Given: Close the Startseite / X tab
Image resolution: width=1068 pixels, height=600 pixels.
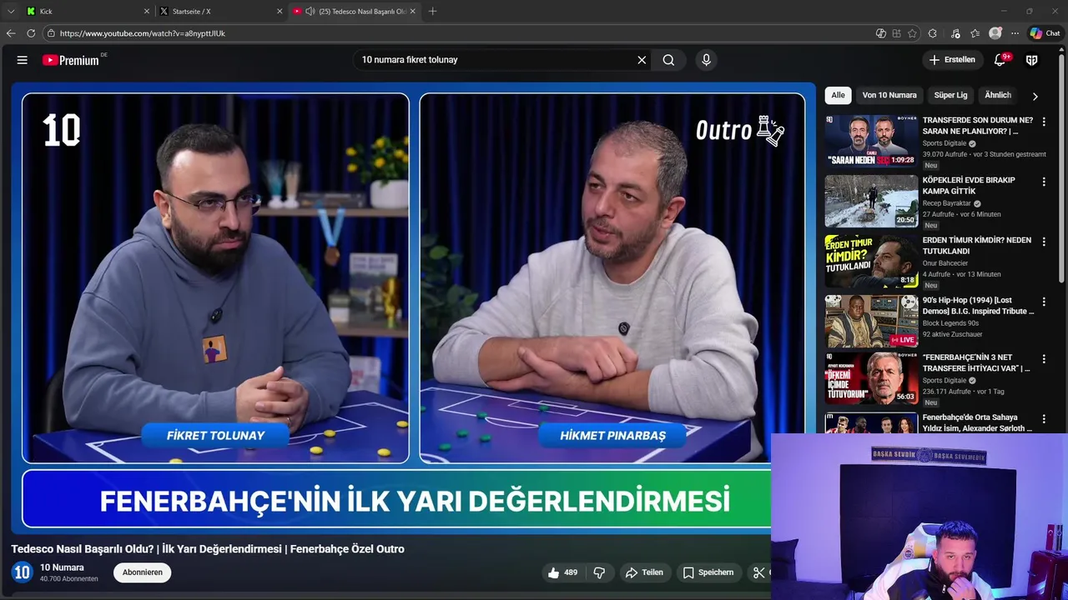Looking at the screenshot, I should [280, 12].
